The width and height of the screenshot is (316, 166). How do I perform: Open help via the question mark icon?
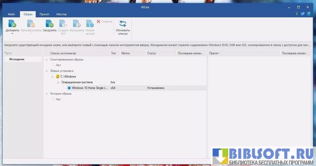309,14
